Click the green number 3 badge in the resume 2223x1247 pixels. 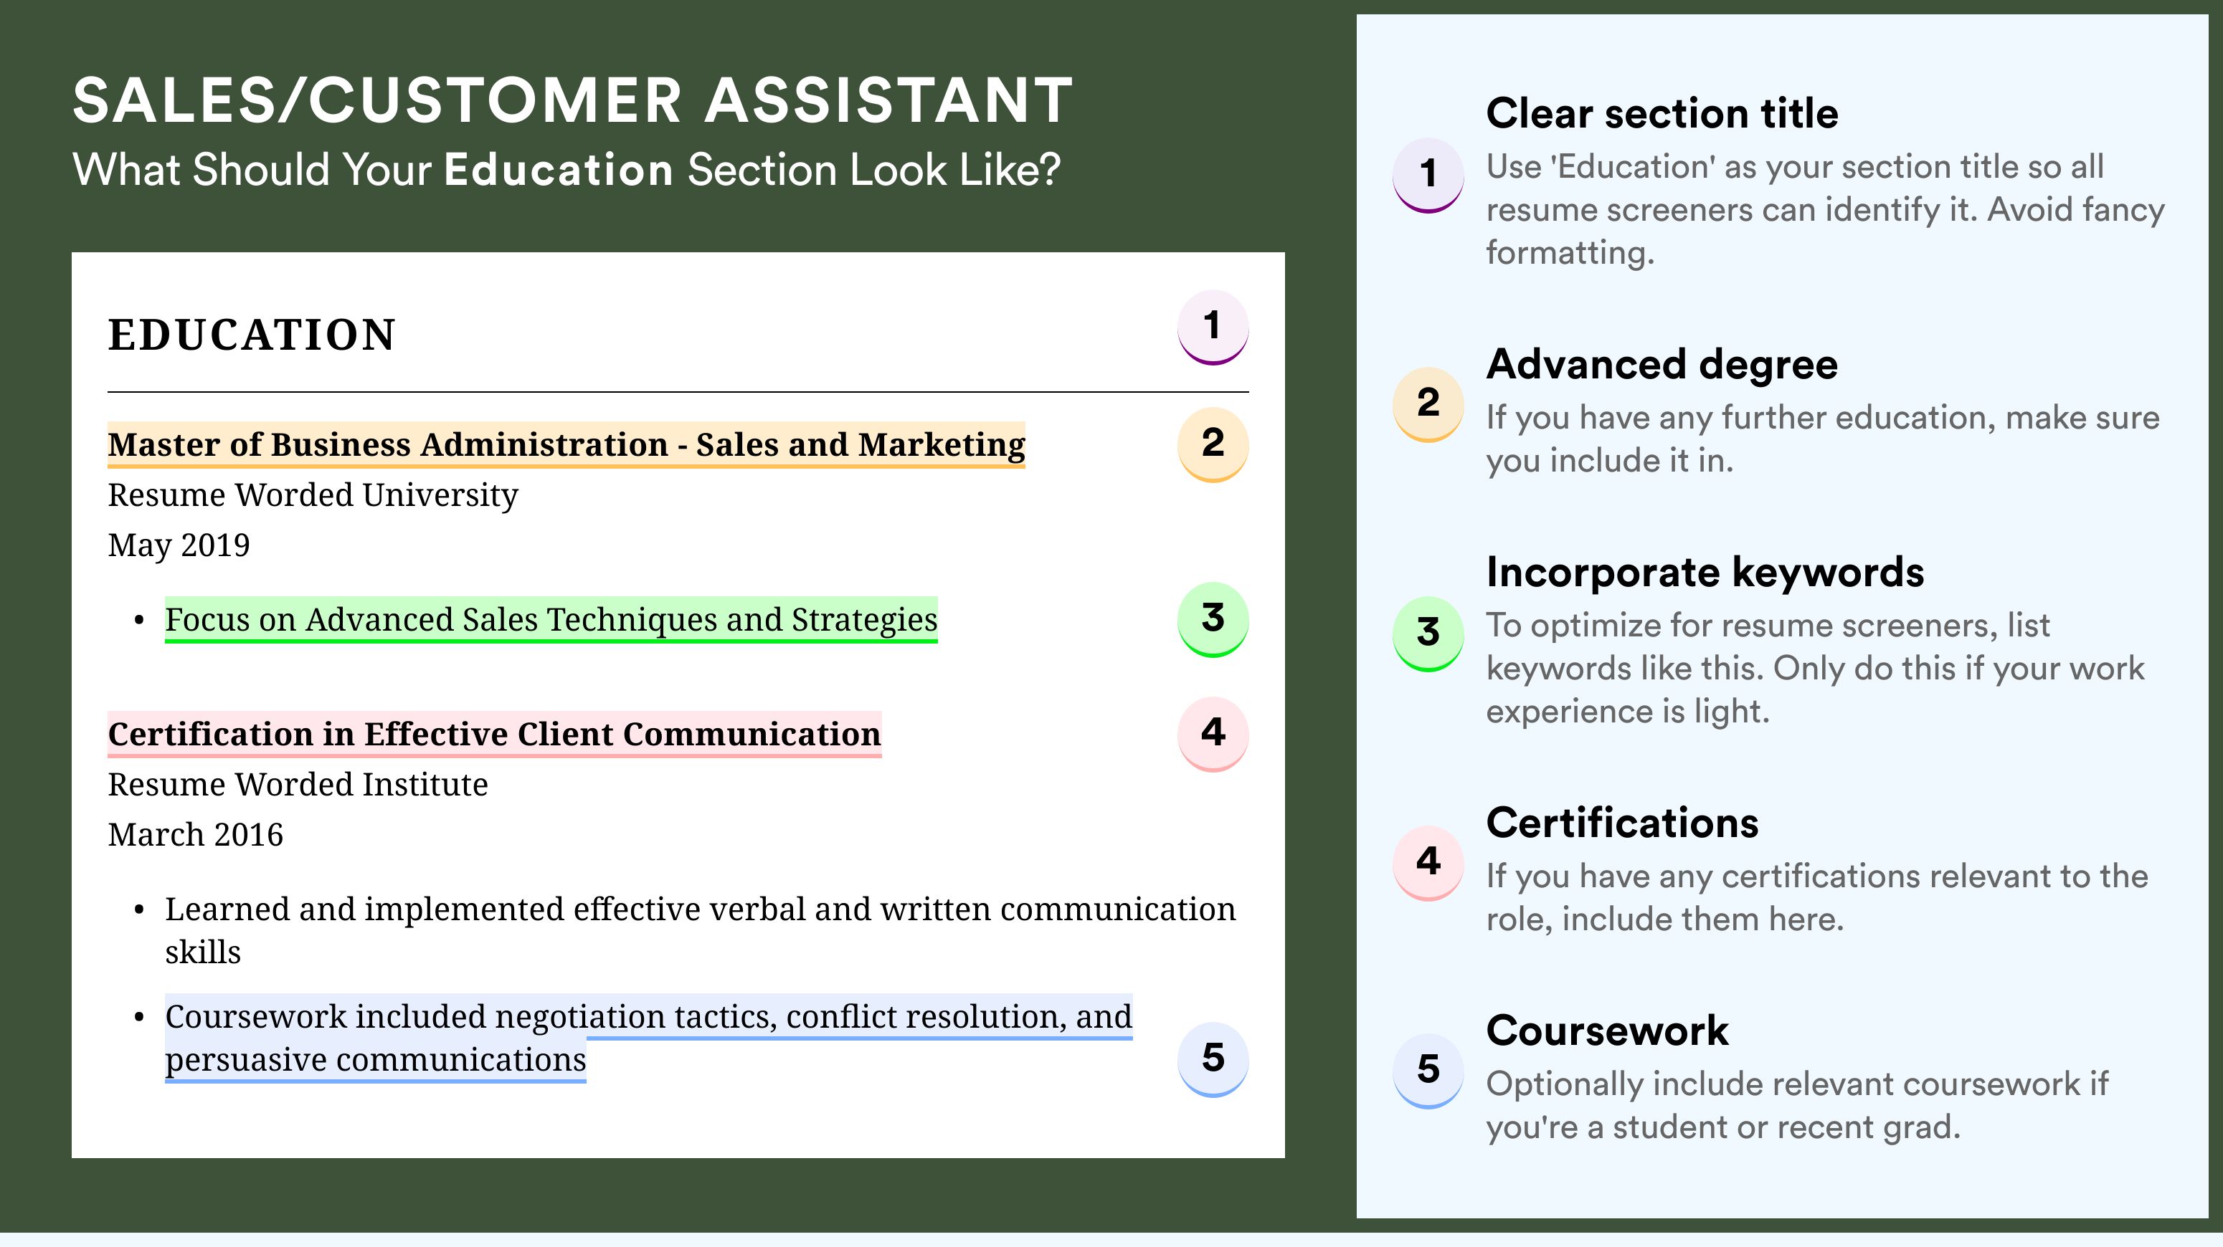point(1213,619)
